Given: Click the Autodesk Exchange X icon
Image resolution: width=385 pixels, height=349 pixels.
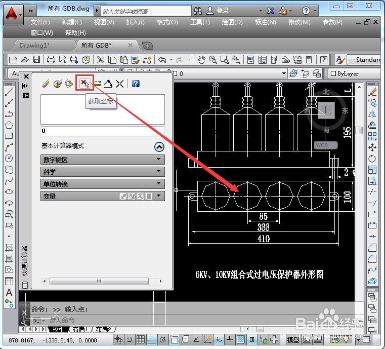Looking at the screenshot, I should coord(271,11).
